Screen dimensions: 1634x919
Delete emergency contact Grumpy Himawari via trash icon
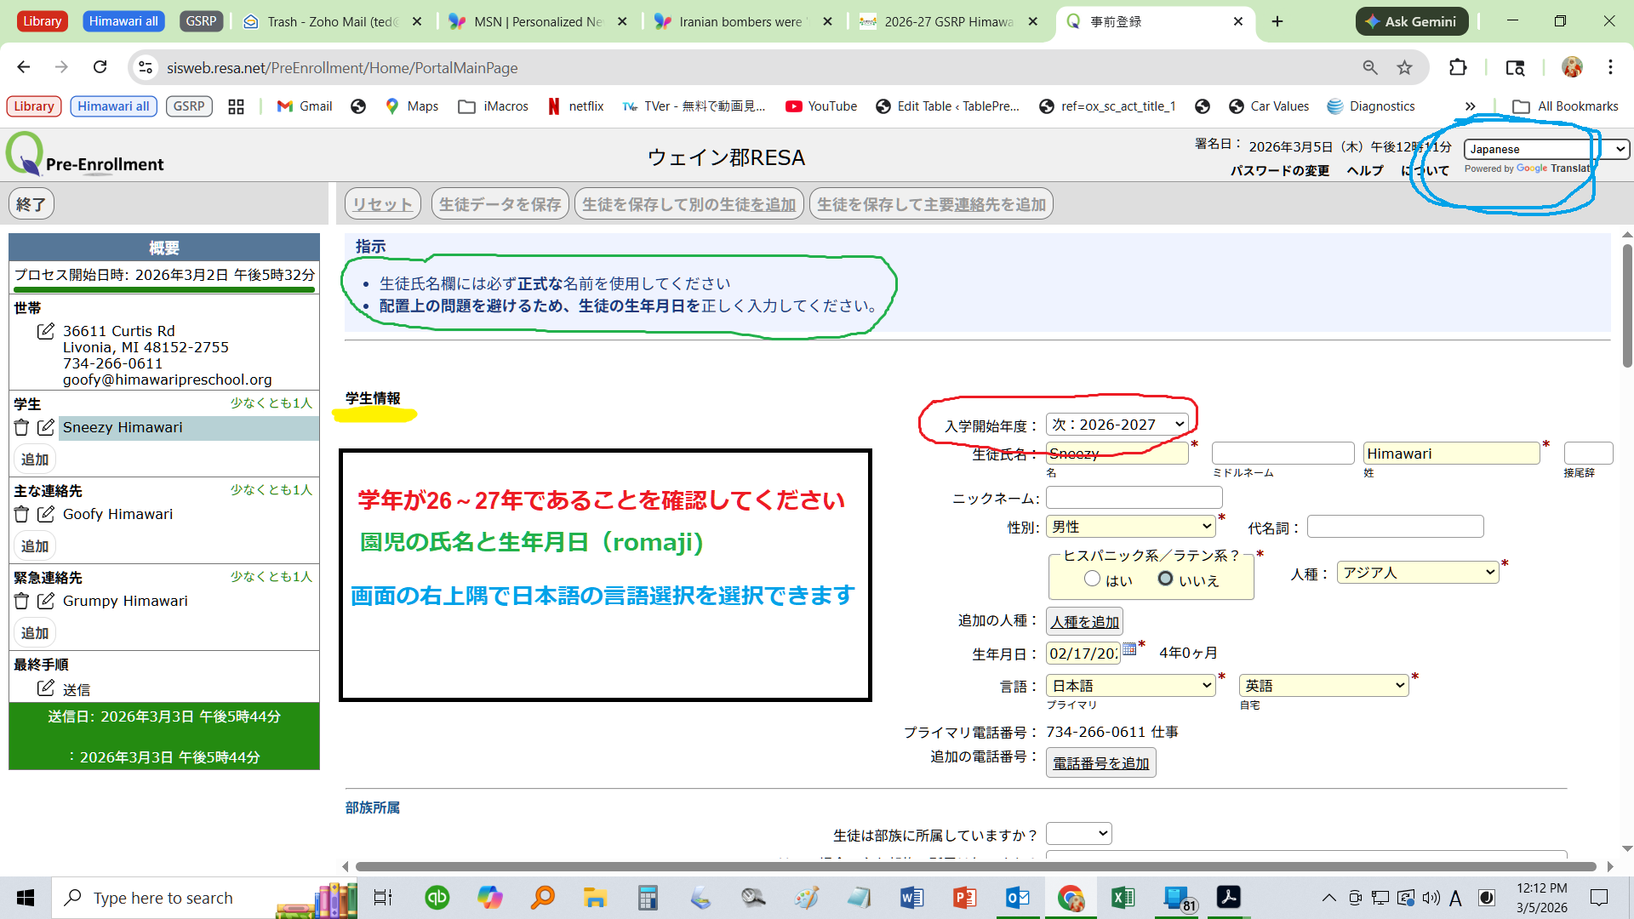tap(22, 601)
